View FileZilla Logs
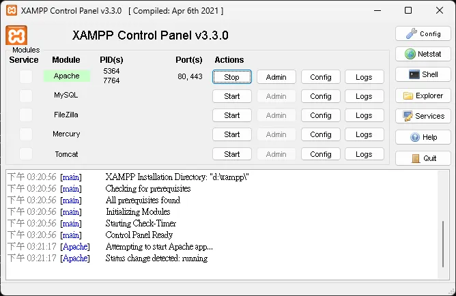 click(x=364, y=115)
